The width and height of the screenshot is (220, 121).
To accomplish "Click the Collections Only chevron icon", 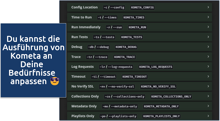I will pyautogui.click(x=208, y=96).
